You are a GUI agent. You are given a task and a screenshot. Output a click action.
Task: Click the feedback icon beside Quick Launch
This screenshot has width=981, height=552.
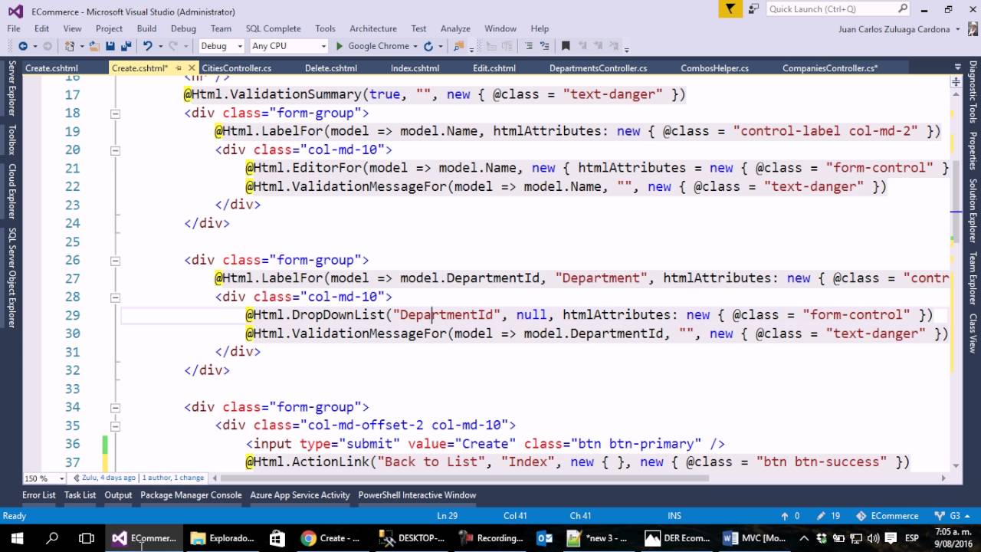753,9
